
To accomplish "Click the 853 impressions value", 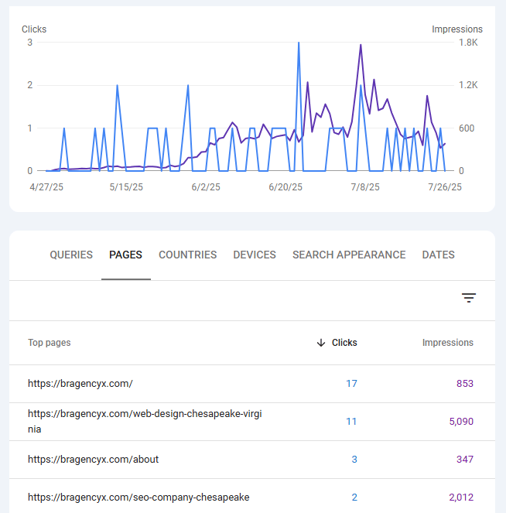I will tap(465, 384).
